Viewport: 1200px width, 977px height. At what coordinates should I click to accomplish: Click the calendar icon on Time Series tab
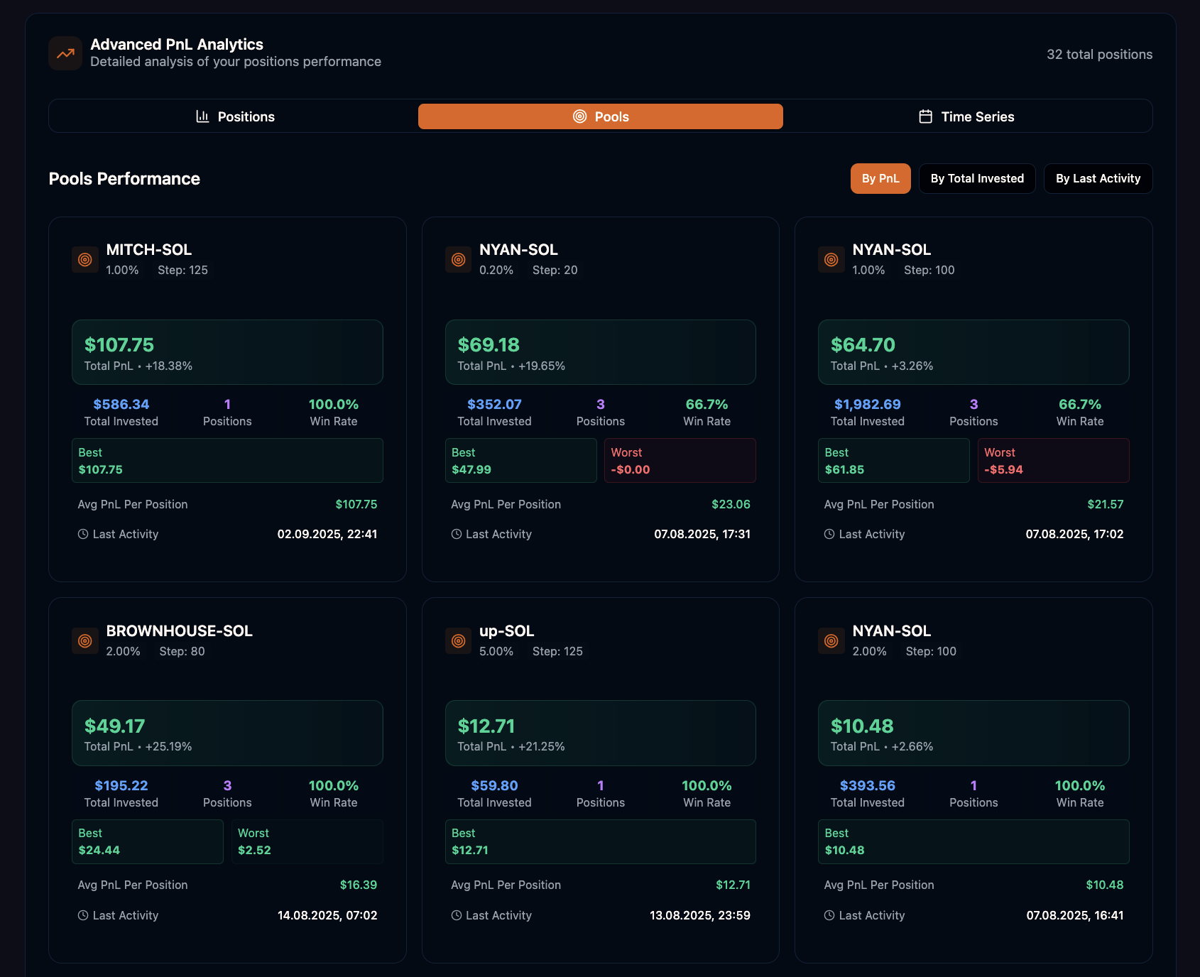[x=925, y=116]
